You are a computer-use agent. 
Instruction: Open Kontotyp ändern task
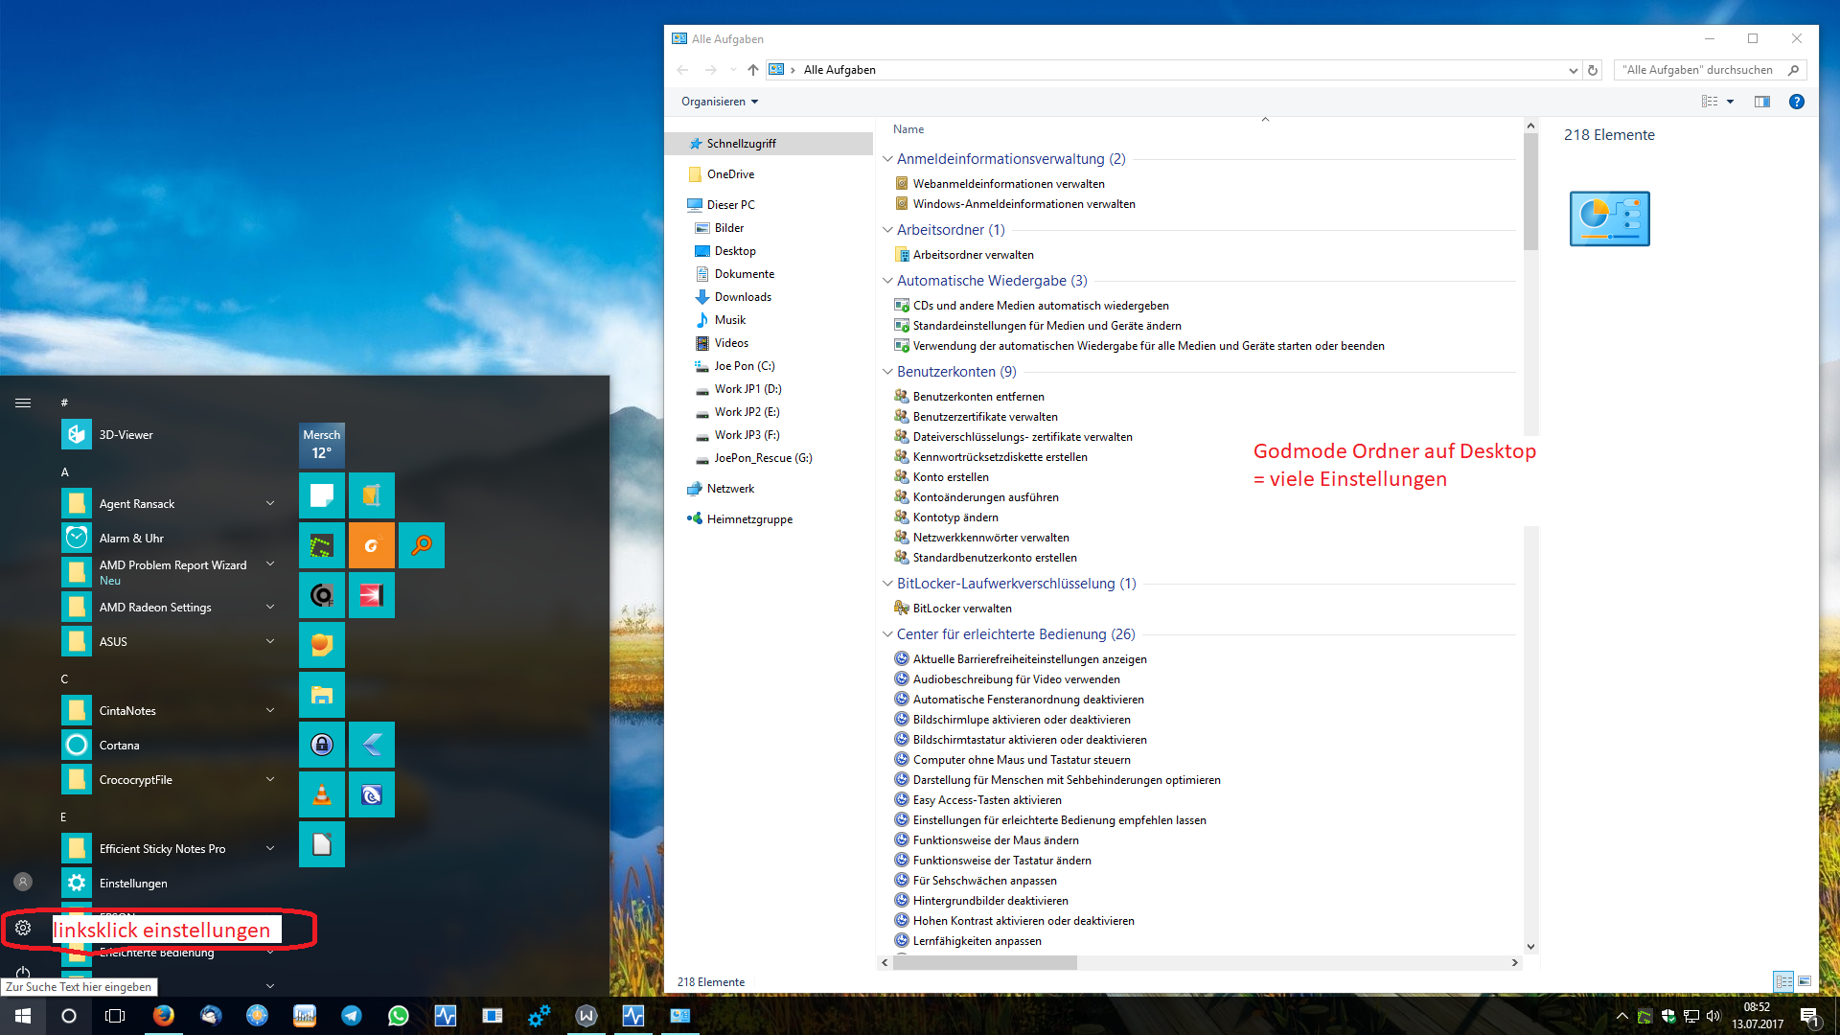click(954, 517)
